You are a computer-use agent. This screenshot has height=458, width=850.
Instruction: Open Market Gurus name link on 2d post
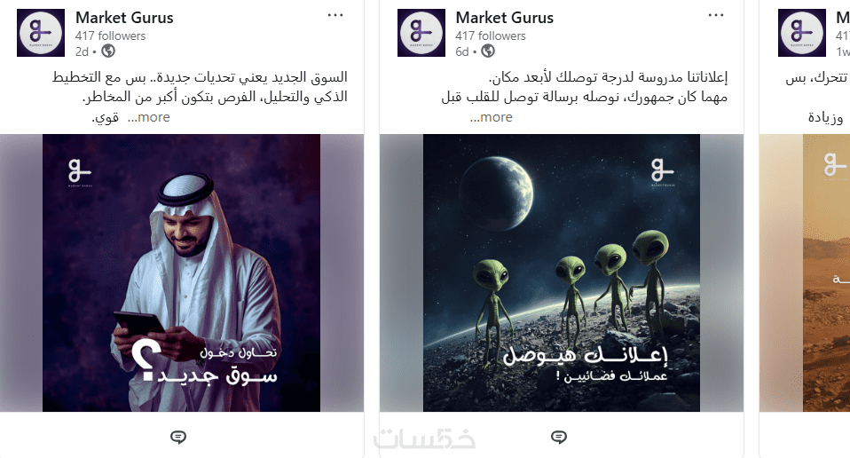coord(124,18)
